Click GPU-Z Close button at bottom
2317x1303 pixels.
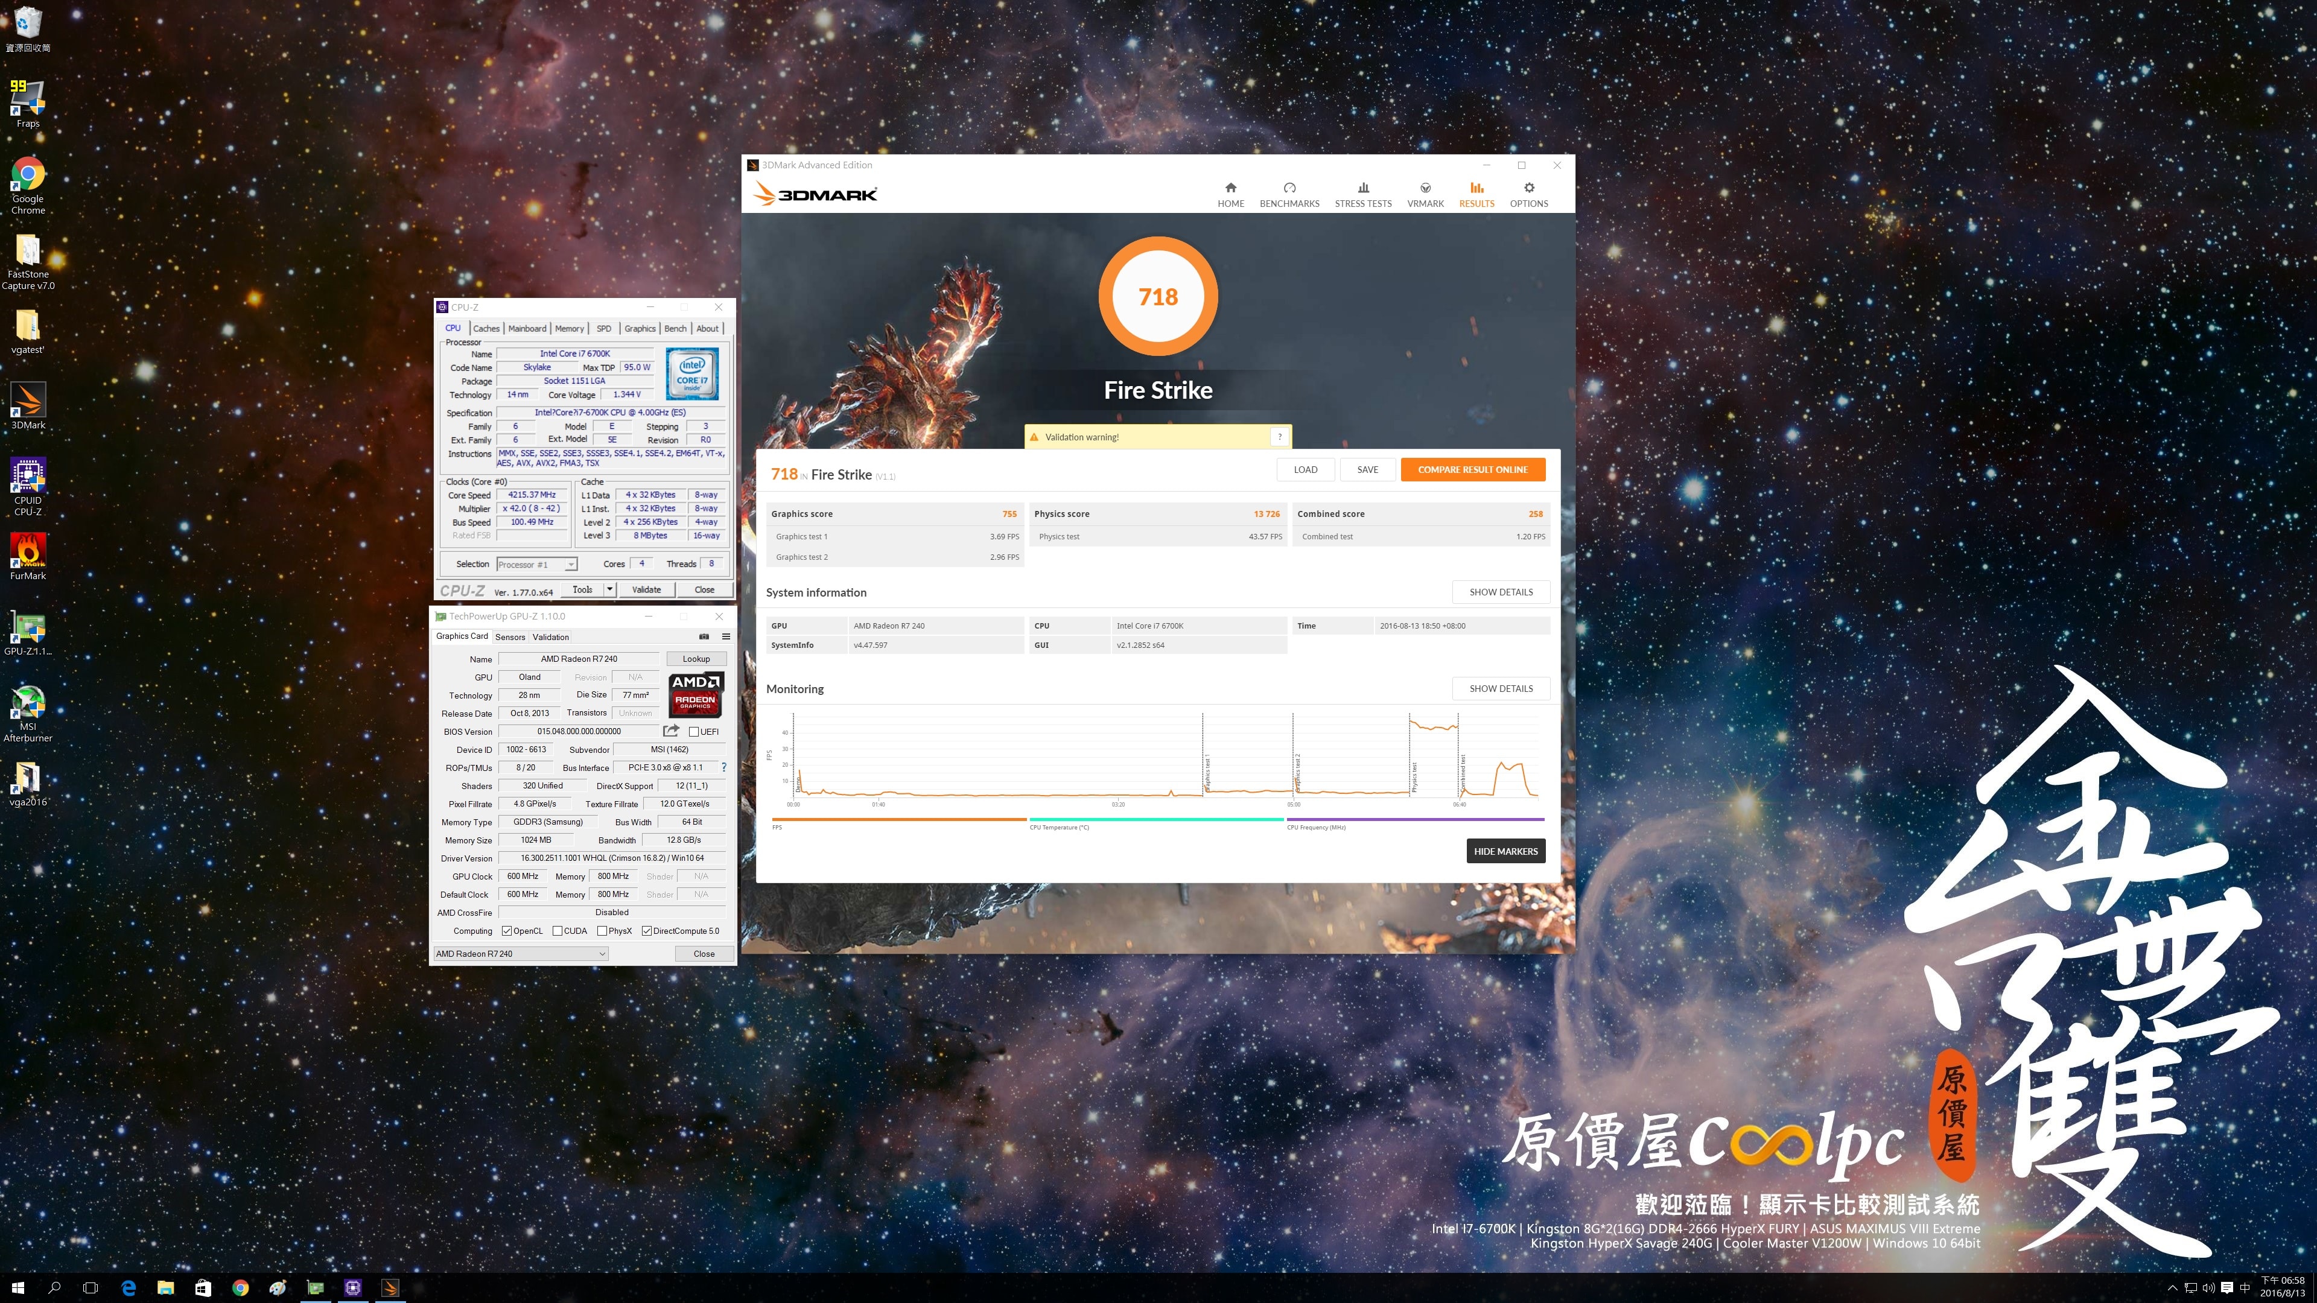pyautogui.click(x=704, y=954)
